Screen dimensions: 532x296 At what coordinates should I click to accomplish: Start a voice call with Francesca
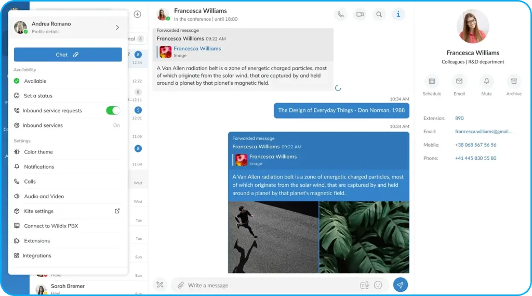[x=340, y=15]
